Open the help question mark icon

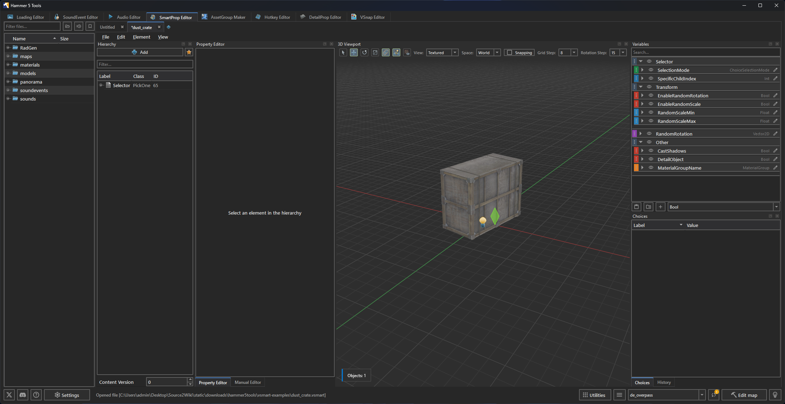tap(36, 395)
